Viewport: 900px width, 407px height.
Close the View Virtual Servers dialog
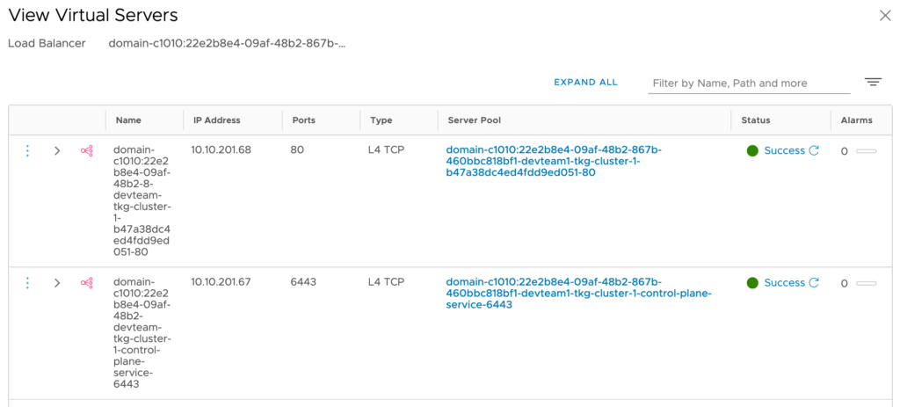[884, 15]
